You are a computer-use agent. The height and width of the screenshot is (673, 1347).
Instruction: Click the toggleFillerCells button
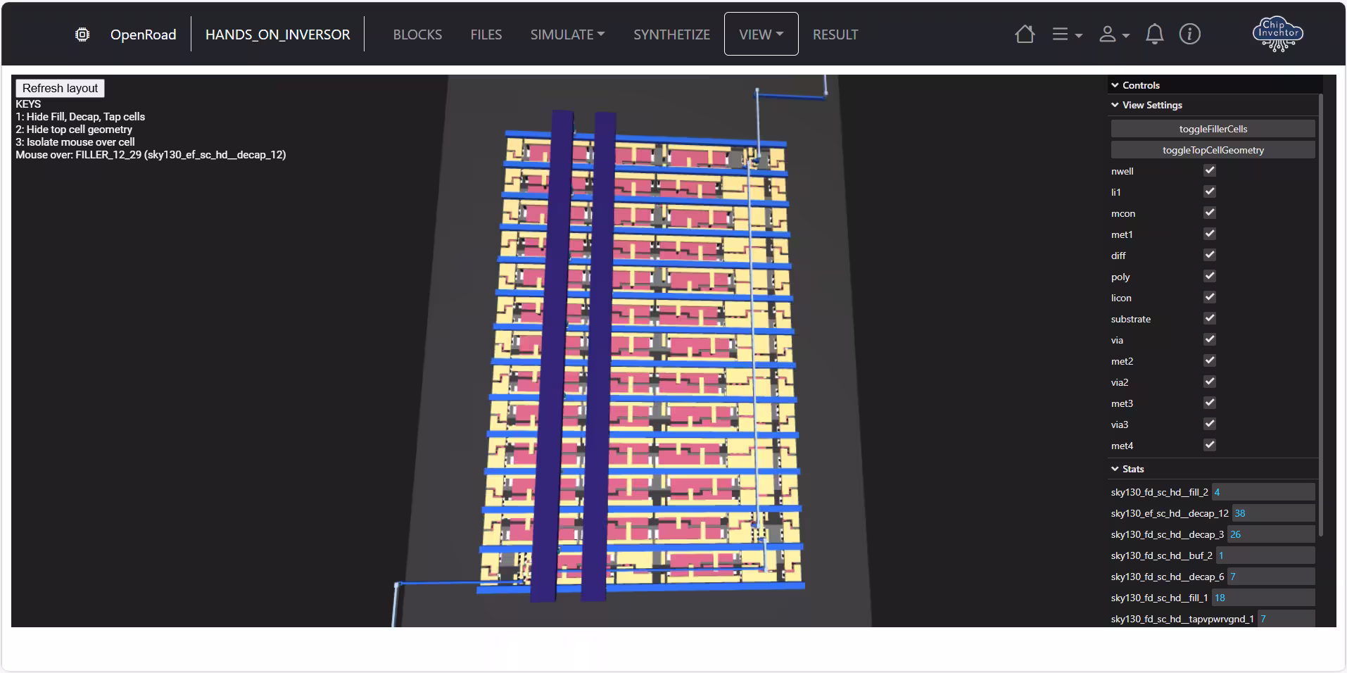tap(1213, 129)
